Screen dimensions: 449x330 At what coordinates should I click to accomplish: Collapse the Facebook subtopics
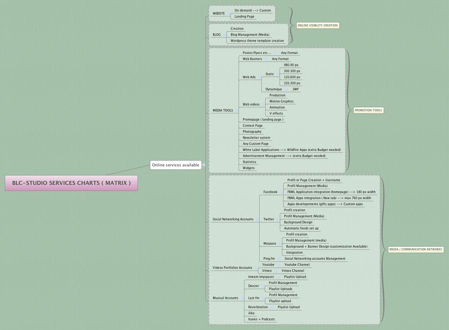click(281, 192)
